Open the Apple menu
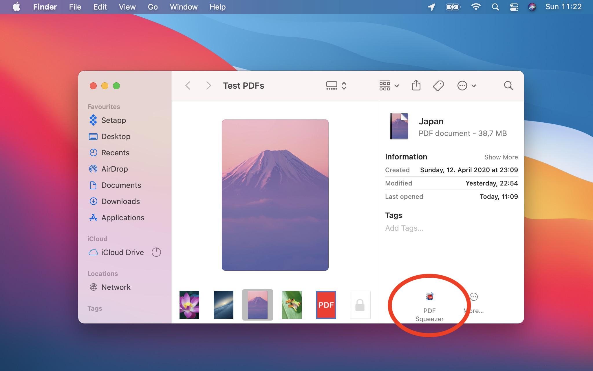The image size is (593, 371). (x=17, y=7)
